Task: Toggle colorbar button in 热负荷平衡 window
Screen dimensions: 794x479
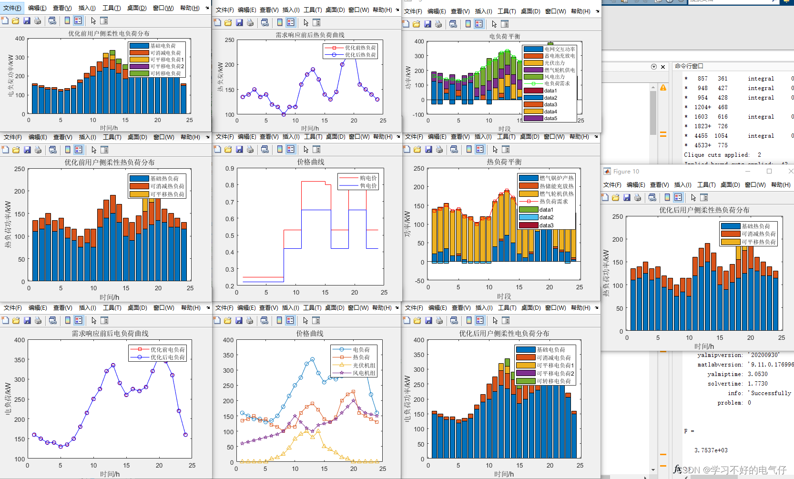Action: (469, 149)
